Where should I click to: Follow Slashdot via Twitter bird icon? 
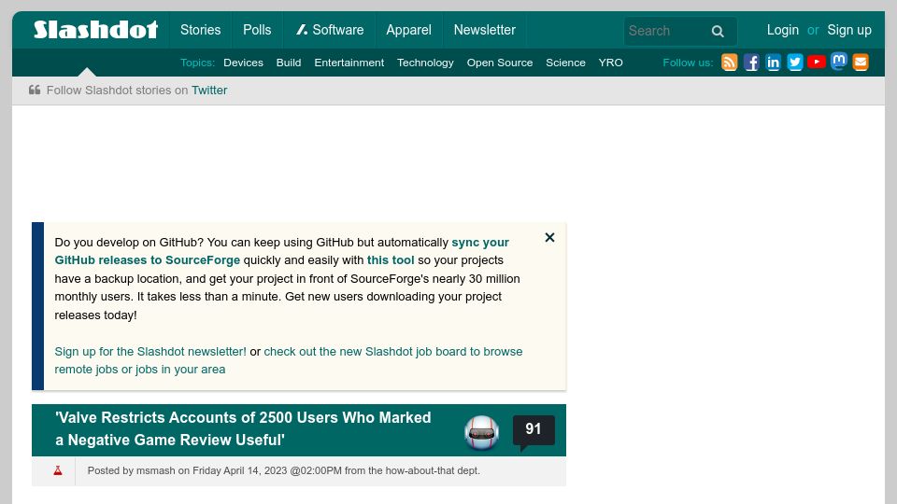pos(795,63)
